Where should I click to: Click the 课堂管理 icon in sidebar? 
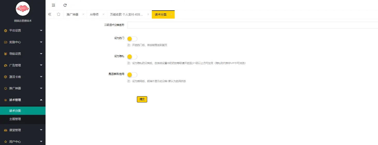pyautogui.click(x=5, y=130)
